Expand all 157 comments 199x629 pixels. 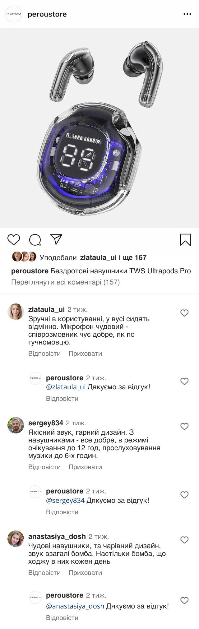(65, 282)
